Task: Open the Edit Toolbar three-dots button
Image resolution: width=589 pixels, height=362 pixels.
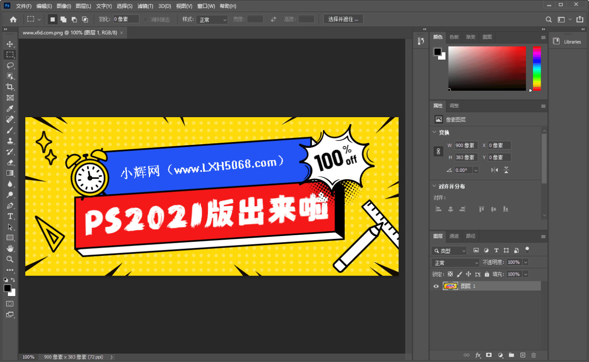Action: (10, 270)
